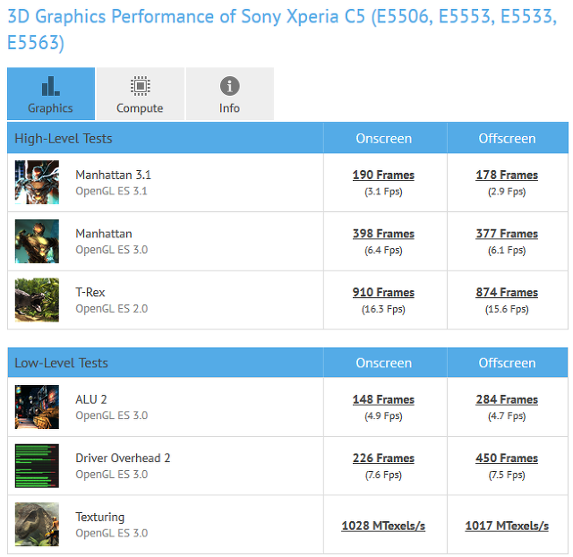This screenshot has width=573, height=557.
Task: Click Onscreen header in High-Level Tests
Action: (x=384, y=139)
